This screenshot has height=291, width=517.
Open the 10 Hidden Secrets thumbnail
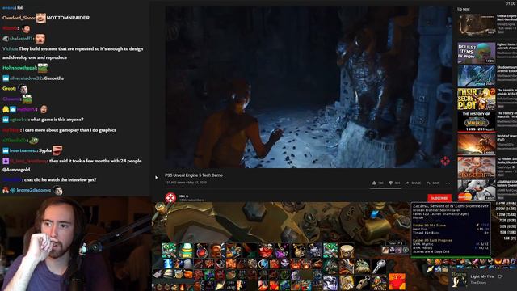point(476,167)
